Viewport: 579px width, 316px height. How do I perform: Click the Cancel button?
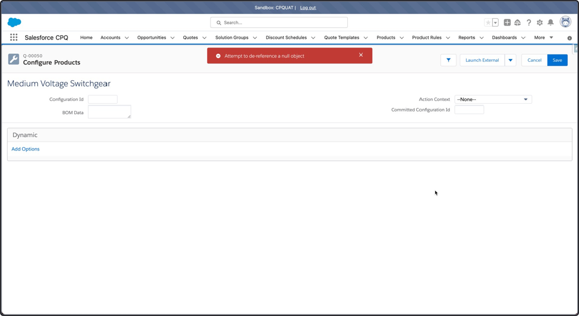pos(534,60)
